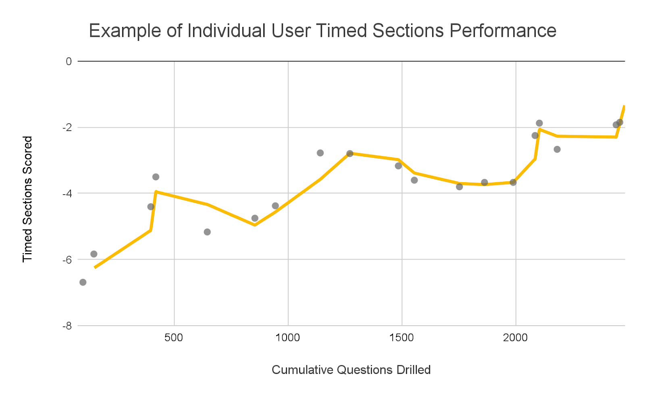
Task: Select the gray data point near x=1750
Action: pyautogui.click(x=459, y=187)
